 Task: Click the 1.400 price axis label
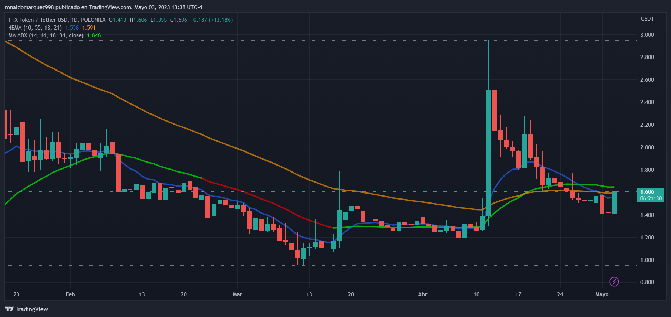(x=647, y=215)
